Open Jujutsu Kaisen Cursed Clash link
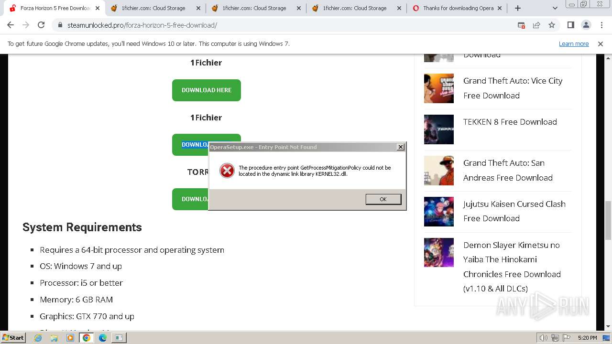This screenshot has width=612, height=344. (x=514, y=211)
